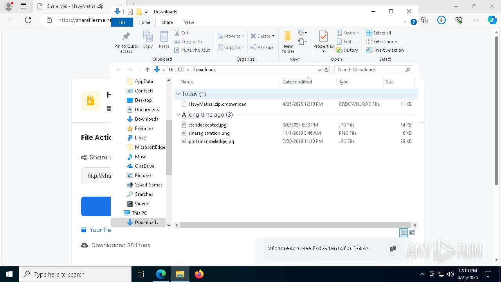Switch to the Home ribbon tab
The width and height of the screenshot is (501, 282).
point(144,22)
